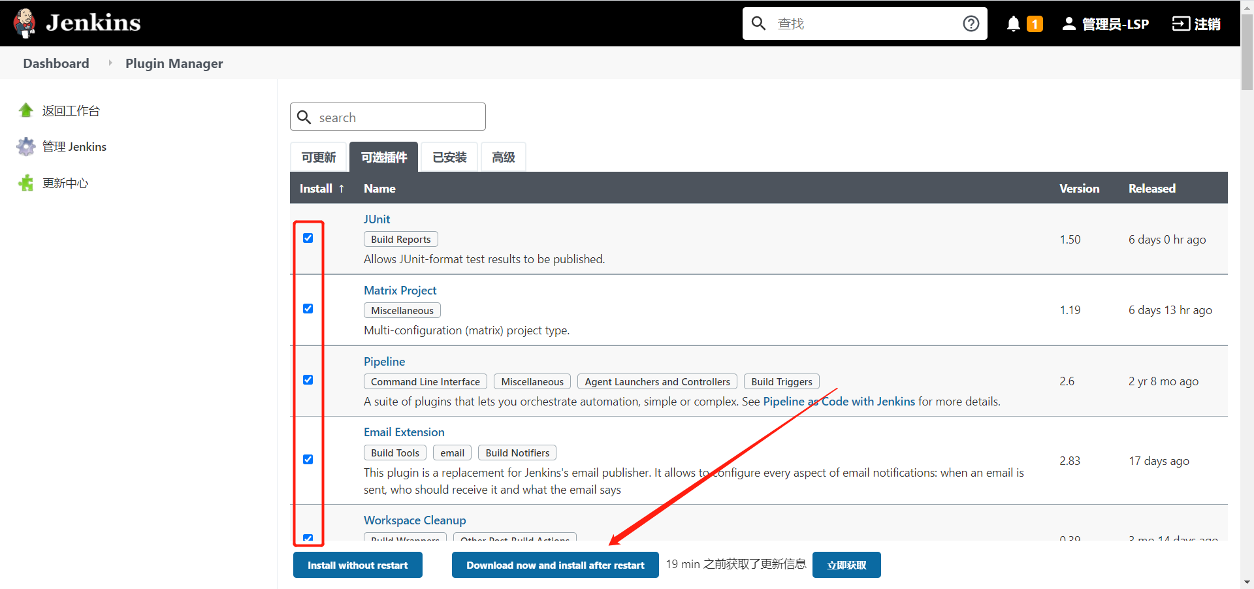The width and height of the screenshot is (1254, 589).
Task: Click the green up-arrow 返回工作台 icon
Action: point(25,110)
